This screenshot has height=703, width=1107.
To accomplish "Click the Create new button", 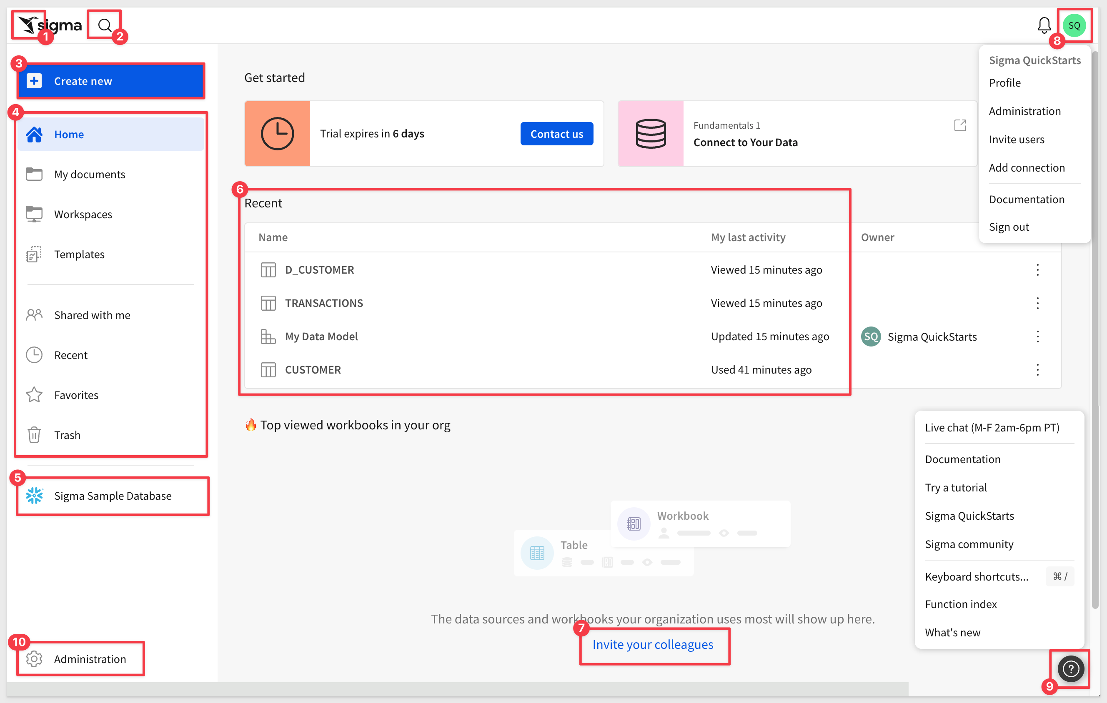I will click(x=111, y=81).
